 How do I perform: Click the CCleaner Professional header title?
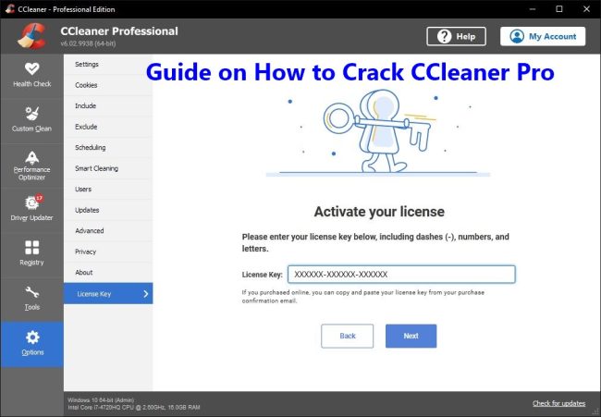tap(119, 31)
